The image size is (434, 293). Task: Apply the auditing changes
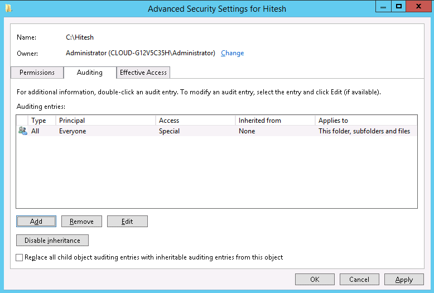(x=404, y=280)
